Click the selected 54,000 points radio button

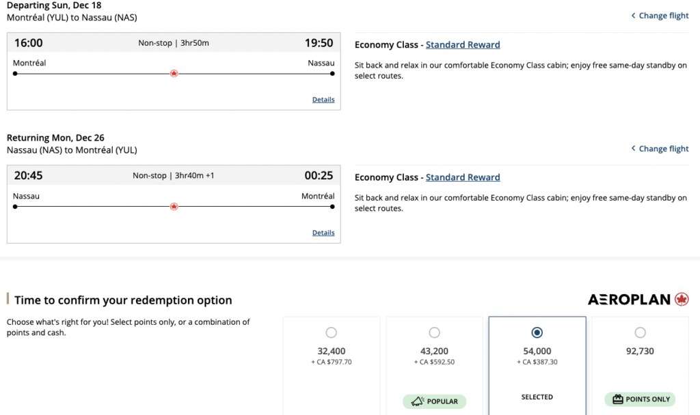(537, 333)
